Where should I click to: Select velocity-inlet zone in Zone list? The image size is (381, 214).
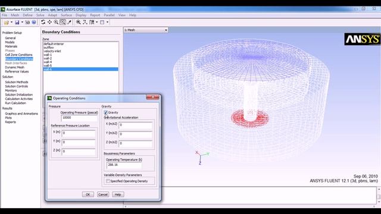click(80, 51)
